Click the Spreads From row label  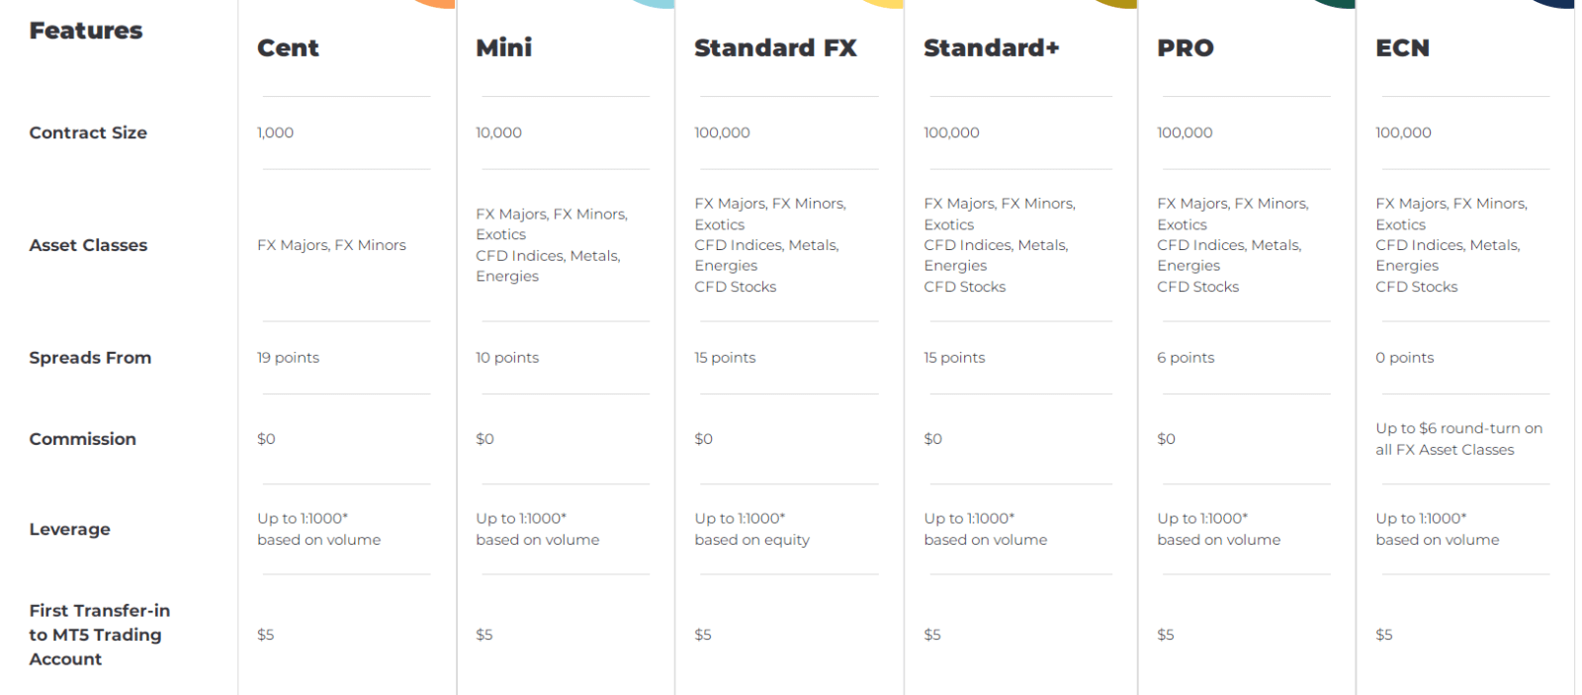tap(90, 358)
